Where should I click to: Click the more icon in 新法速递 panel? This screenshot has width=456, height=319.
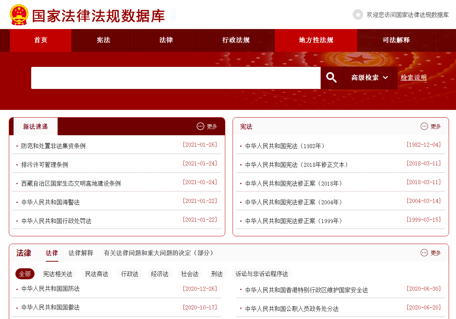pos(200,126)
